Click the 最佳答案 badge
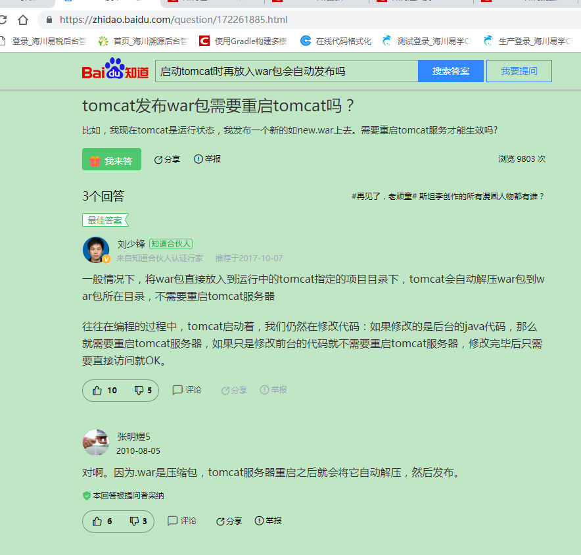Viewport: 581px width, 555px height. pos(105,220)
